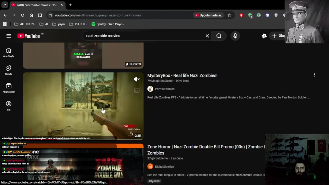Toggle the browser side panel icon
The image size is (329, 185).
[40, 15]
